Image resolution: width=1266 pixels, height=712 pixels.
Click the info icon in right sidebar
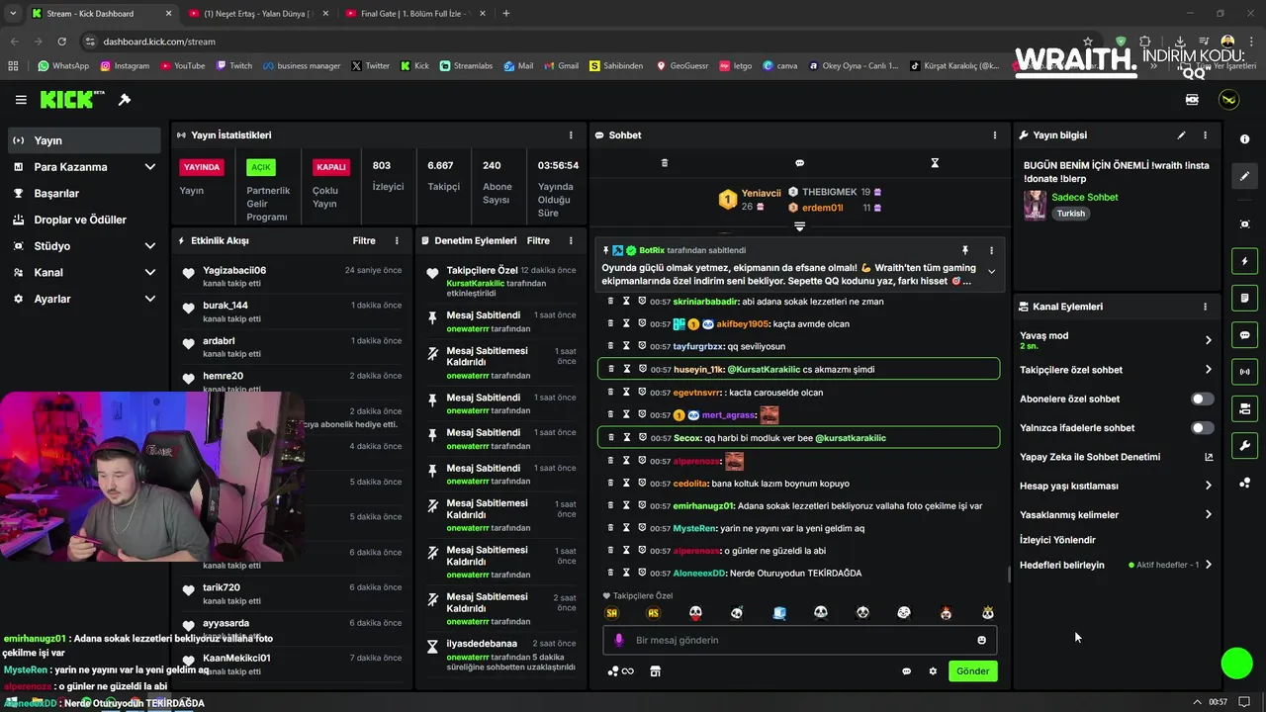[1244, 139]
